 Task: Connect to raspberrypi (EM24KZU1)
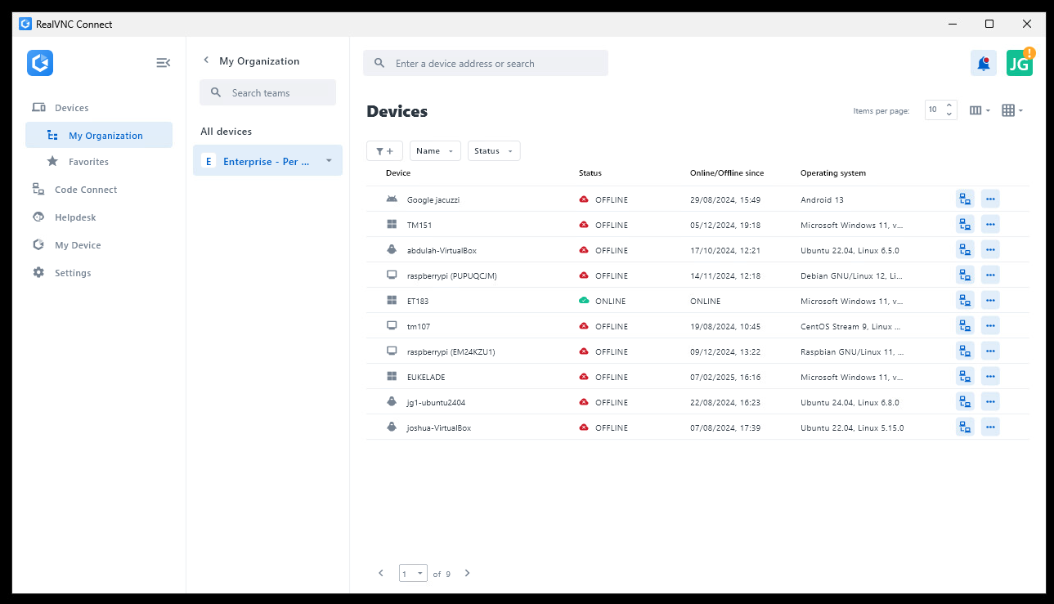pos(965,351)
